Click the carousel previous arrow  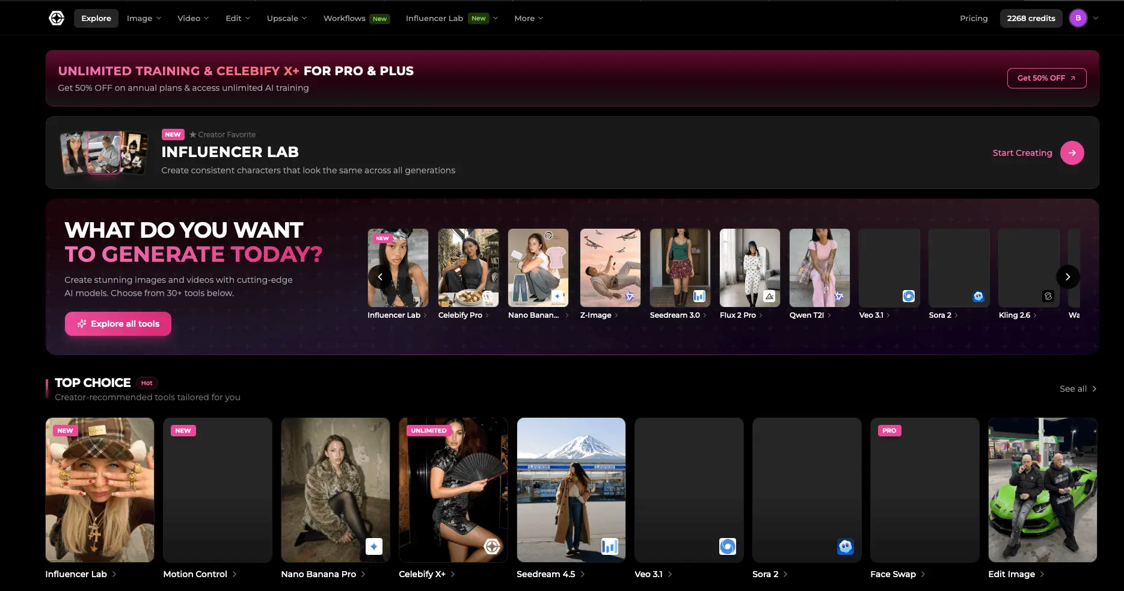coord(379,277)
